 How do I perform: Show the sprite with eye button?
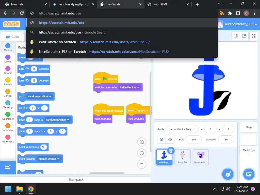pos(161,139)
